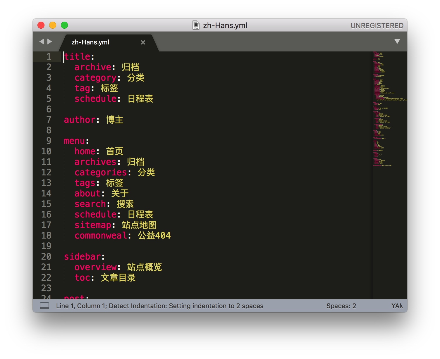Click 'sidebar:' key on line 20

(x=84, y=256)
